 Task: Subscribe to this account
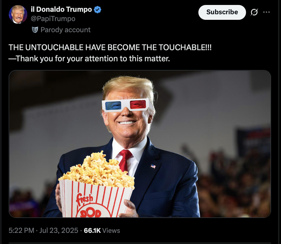(222, 12)
